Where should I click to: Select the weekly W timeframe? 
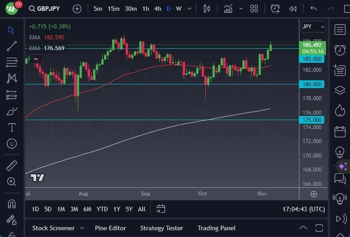(x=179, y=9)
